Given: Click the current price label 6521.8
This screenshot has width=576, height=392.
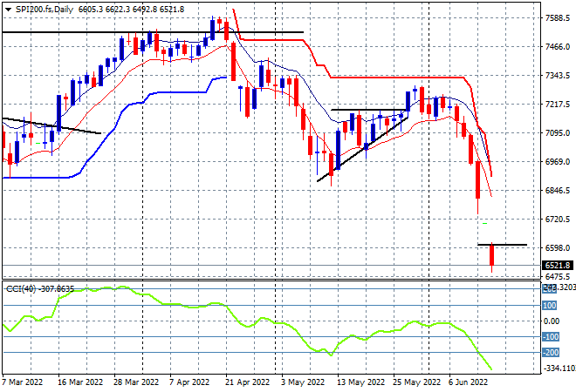Looking at the screenshot, I should (x=558, y=265).
